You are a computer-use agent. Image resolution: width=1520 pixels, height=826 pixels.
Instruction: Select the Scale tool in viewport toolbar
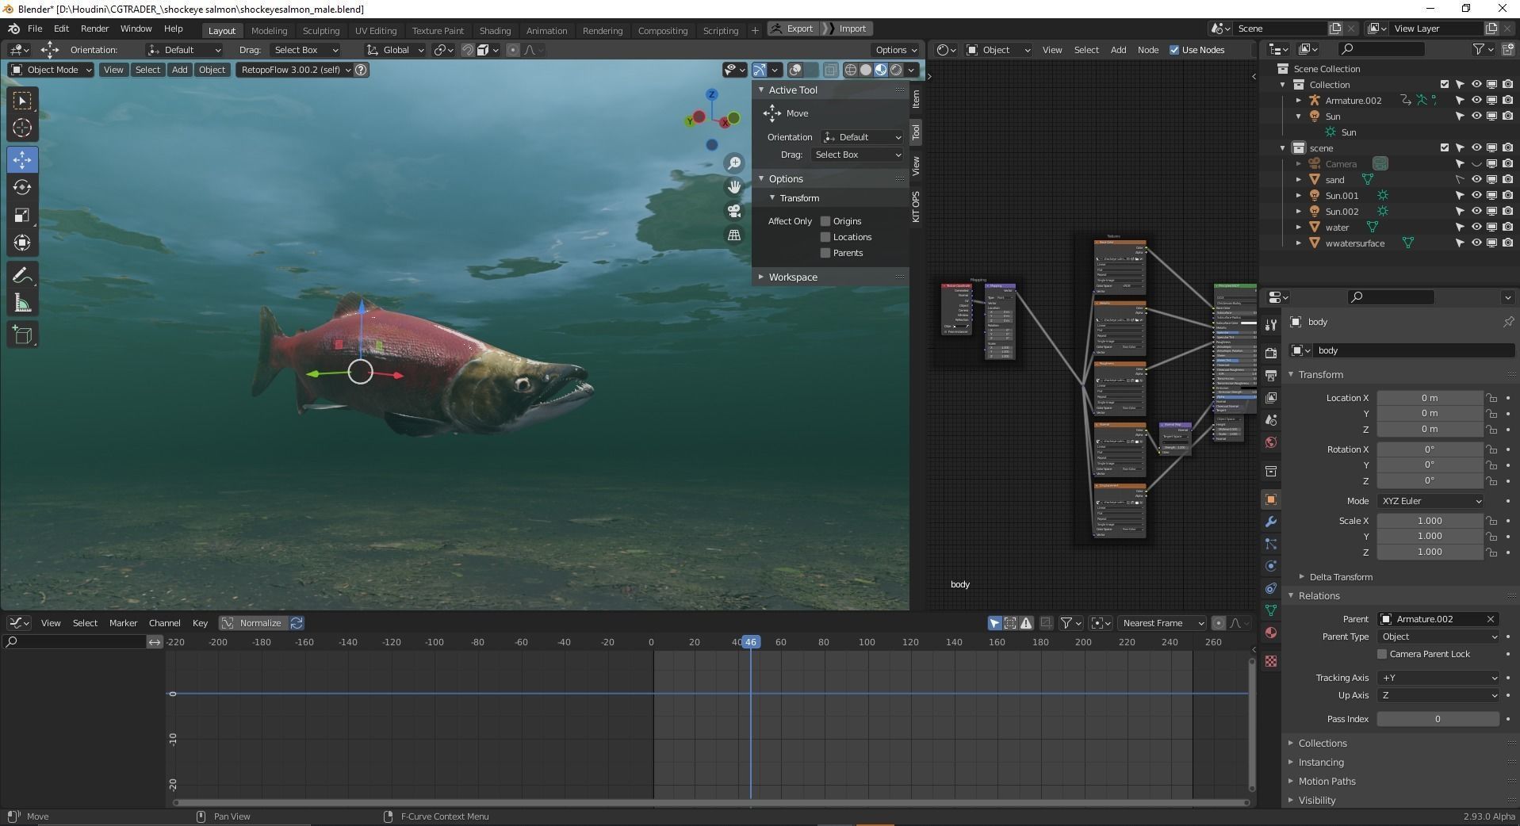coord(22,215)
